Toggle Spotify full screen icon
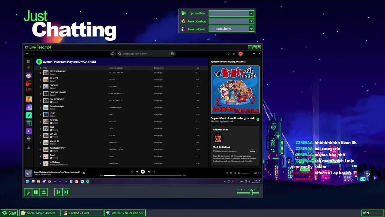Viewport: 385px width, 217px height. [x=259, y=173]
